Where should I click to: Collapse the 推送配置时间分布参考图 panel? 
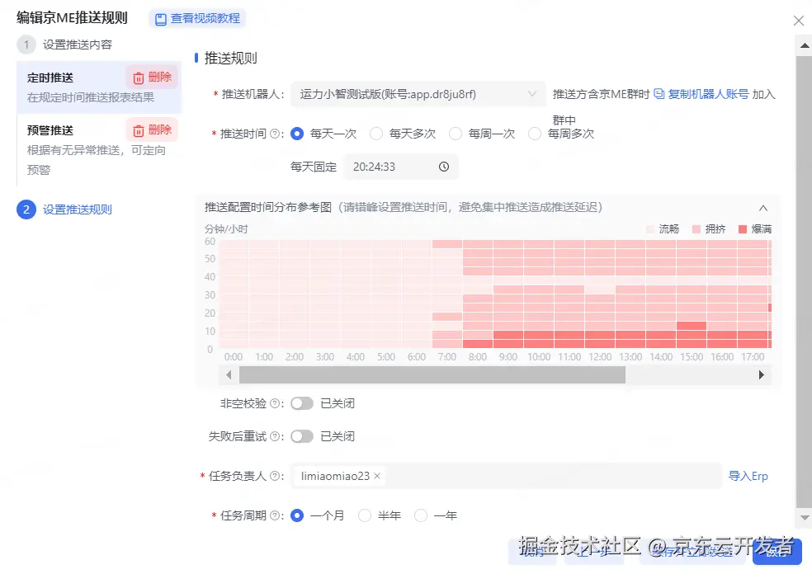762,208
